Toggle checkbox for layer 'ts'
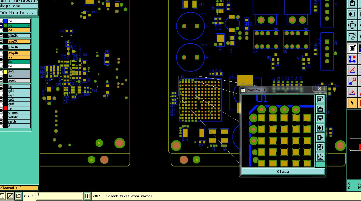 pos(1,26)
